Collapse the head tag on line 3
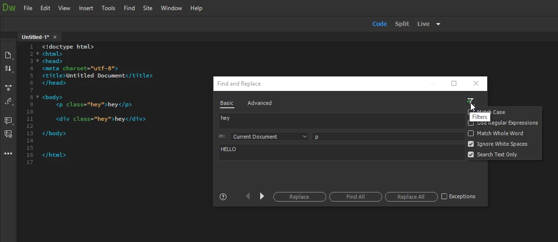The image size is (558, 242). tap(38, 61)
